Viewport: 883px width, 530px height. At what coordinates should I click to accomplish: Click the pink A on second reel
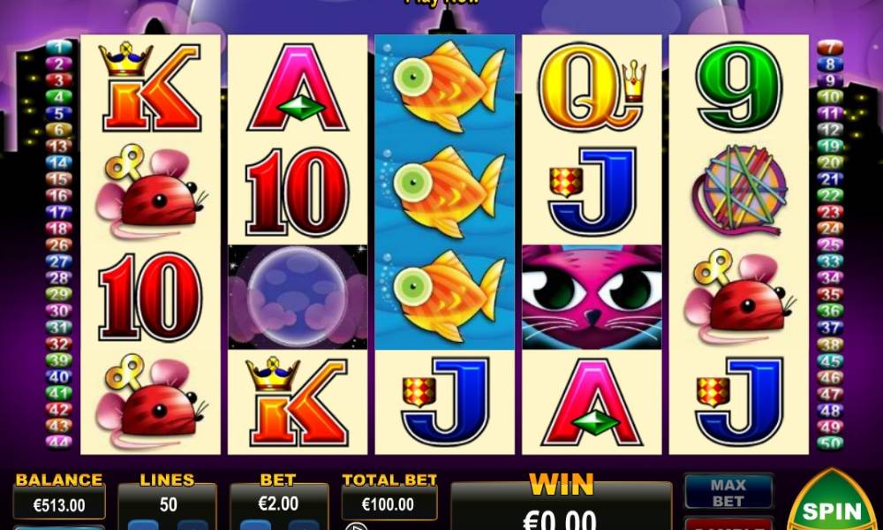[298, 87]
